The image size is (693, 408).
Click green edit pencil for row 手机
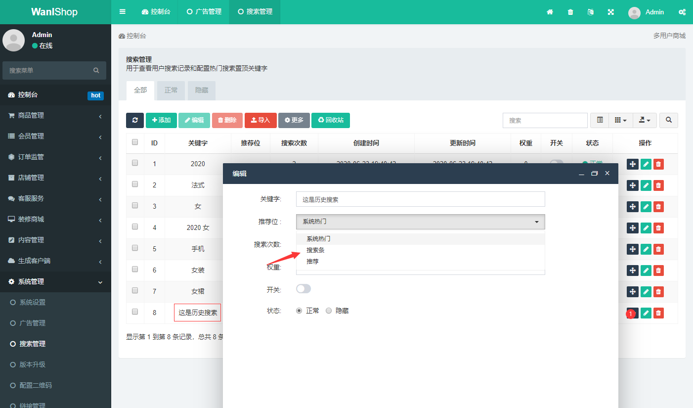[646, 249]
